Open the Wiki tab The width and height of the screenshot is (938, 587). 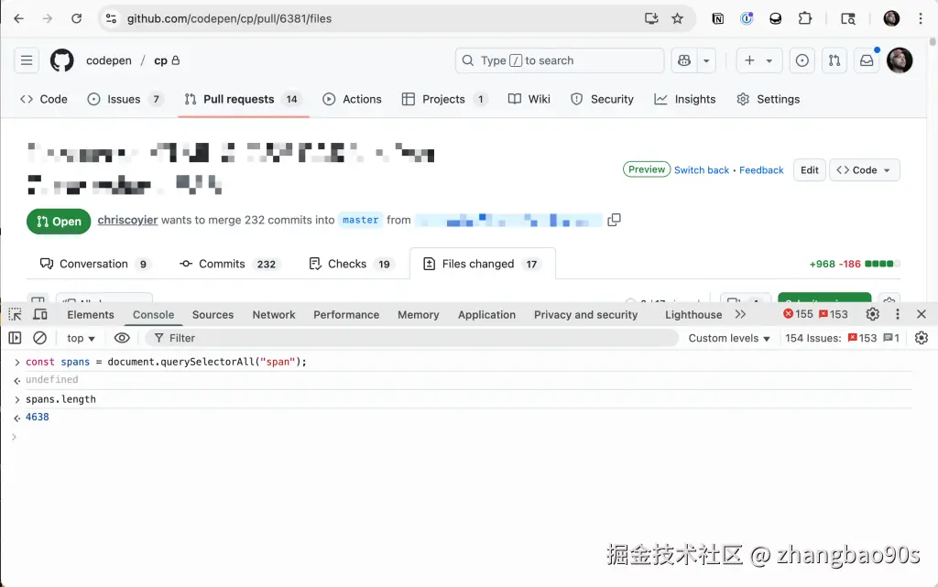pyautogui.click(x=529, y=99)
